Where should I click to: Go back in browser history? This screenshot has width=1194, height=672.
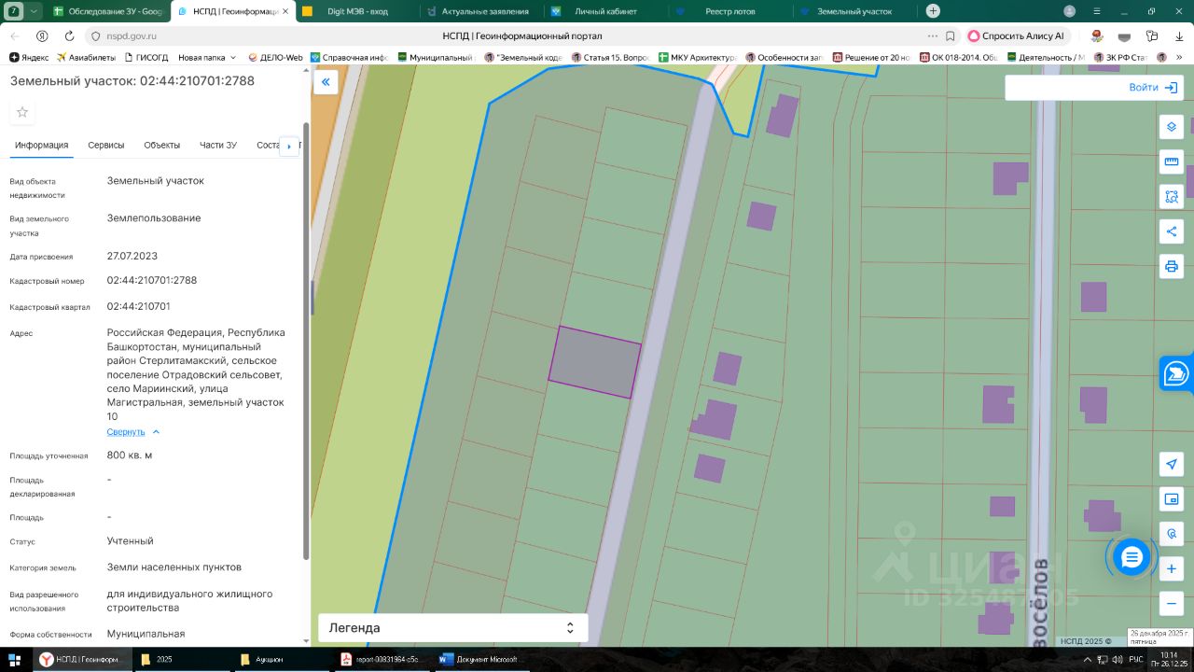15,35
